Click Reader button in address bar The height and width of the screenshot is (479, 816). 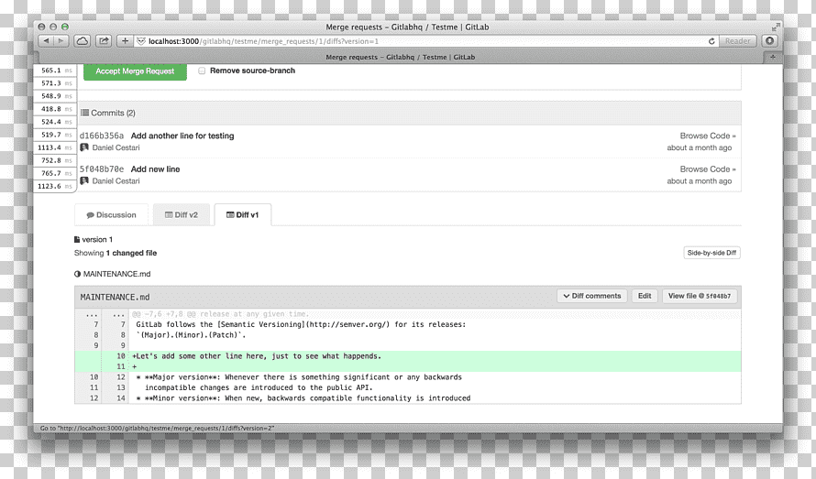tap(737, 41)
